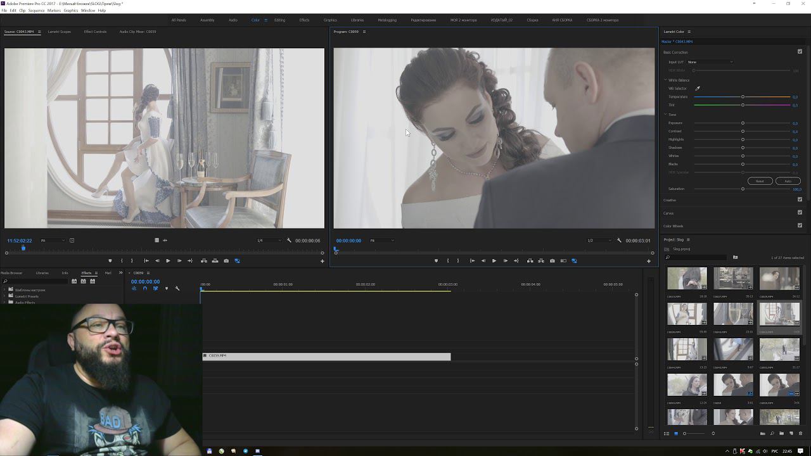Collapse the Tone section

665,115
